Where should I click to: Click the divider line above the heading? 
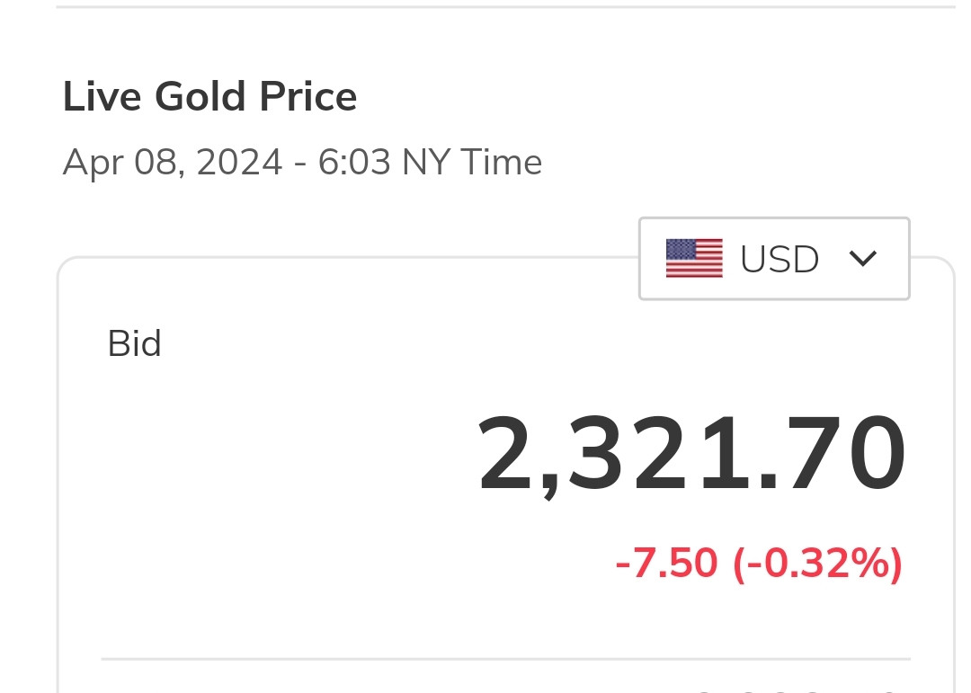tap(503, 7)
